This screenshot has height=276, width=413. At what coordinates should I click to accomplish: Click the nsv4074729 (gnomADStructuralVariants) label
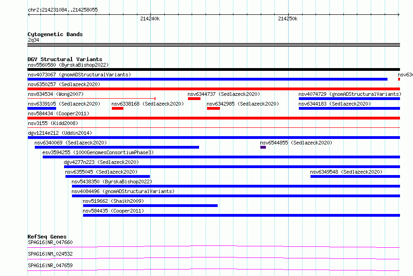coord(350,94)
